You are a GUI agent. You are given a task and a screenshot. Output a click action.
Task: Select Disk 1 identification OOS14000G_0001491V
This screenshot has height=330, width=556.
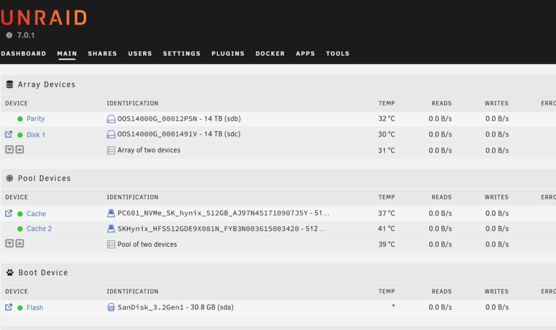point(157,134)
